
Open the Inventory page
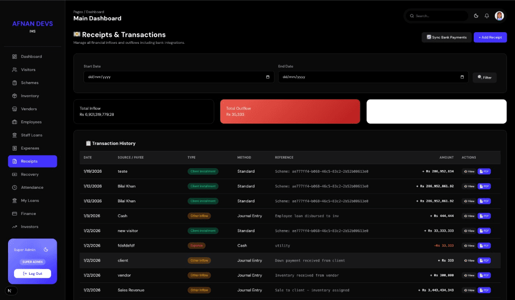(32, 96)
